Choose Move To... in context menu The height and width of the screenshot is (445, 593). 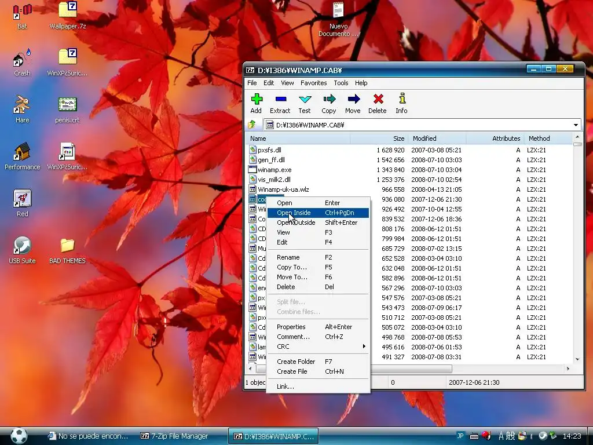[318, 277]
